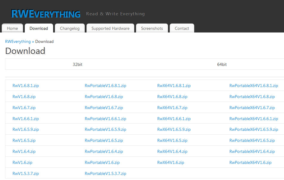Download RwPortableV1.6.8.zip
Screen dimensions: 284x180
(104, 97)
